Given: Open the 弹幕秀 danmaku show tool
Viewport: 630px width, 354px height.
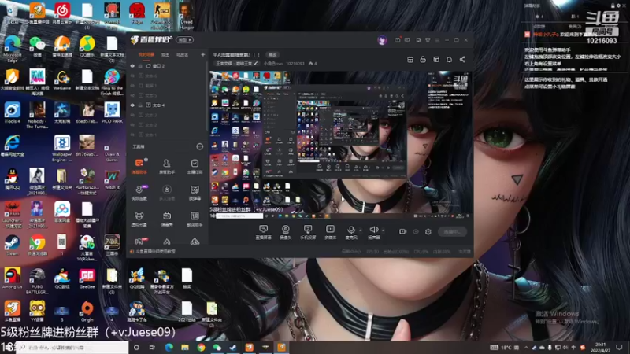Looking at the screenshot, I should pyautogui.click(x=167, y=219).
